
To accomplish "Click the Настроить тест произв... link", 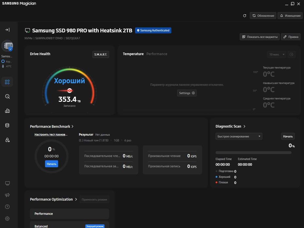I will click(x=51, y=134).
